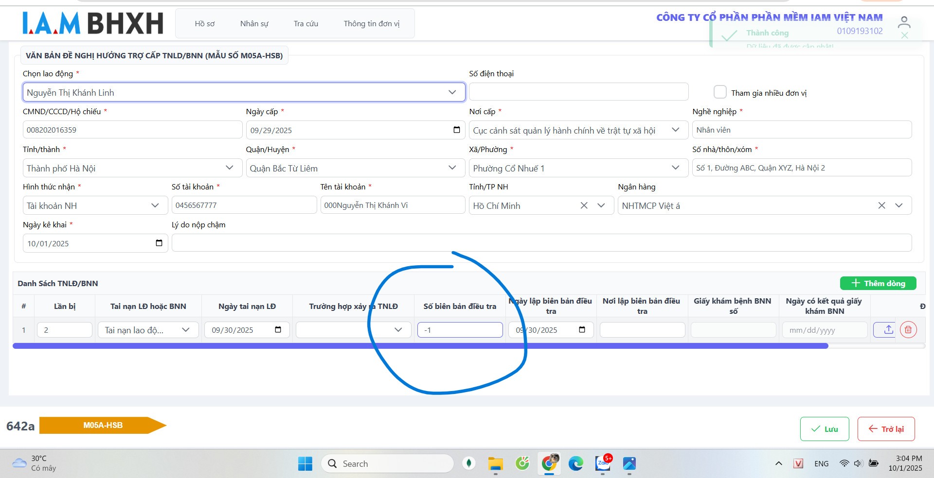
Task: Expand the Chọn lao động dropdown
Action: pos(452,92)
